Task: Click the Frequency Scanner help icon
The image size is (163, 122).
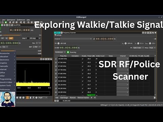Action: point(143,33)
